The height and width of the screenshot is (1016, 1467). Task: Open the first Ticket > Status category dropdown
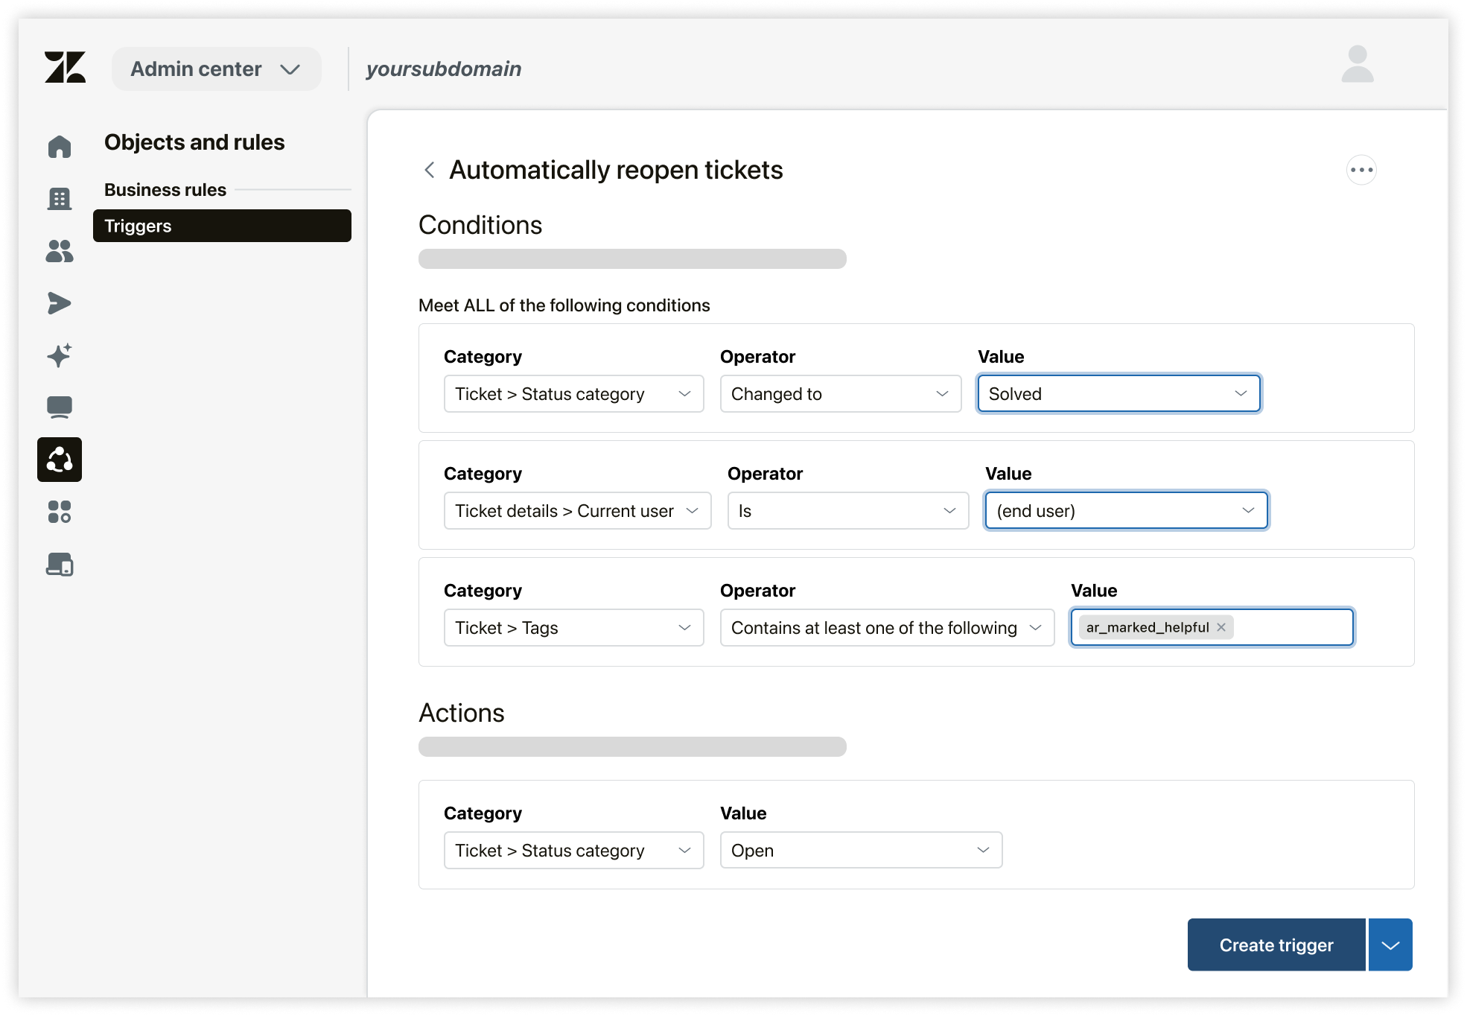coord(574,394)
